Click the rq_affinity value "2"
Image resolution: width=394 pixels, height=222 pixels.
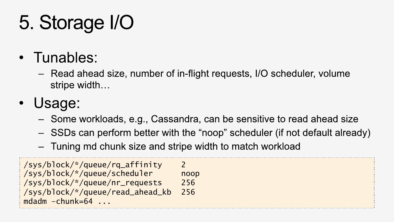[x=183, y=165]
